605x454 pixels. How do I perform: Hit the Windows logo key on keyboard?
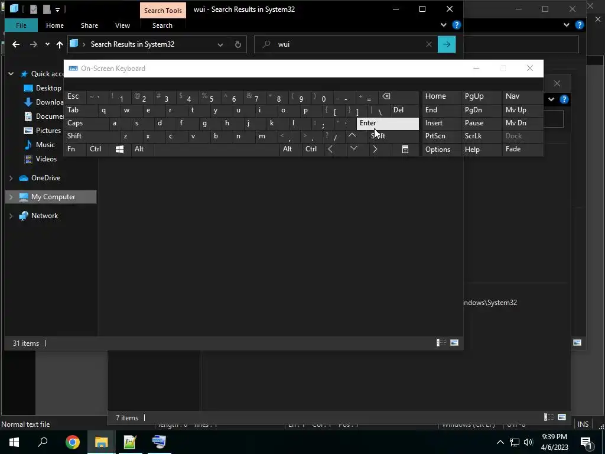click(x=119, y=150)
